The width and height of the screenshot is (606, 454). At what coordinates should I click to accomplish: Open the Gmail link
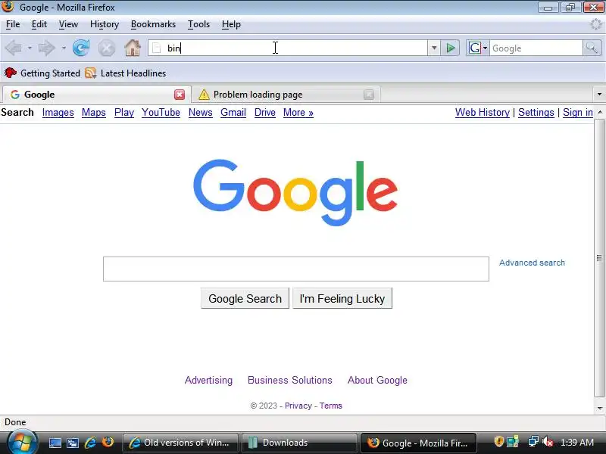click(x=233, y=112)
